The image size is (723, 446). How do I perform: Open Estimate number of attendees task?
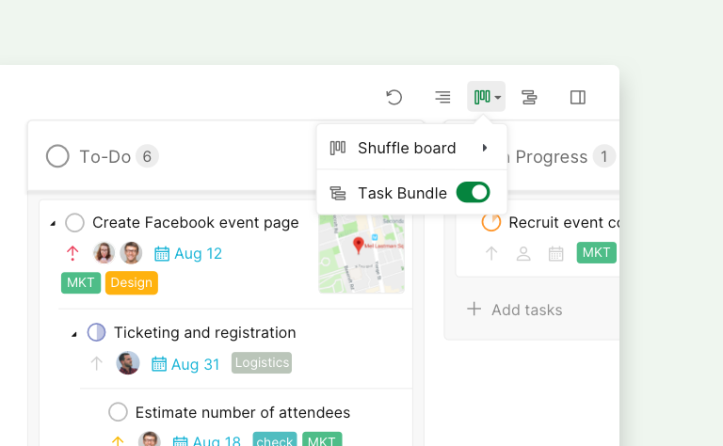(243, 412)
